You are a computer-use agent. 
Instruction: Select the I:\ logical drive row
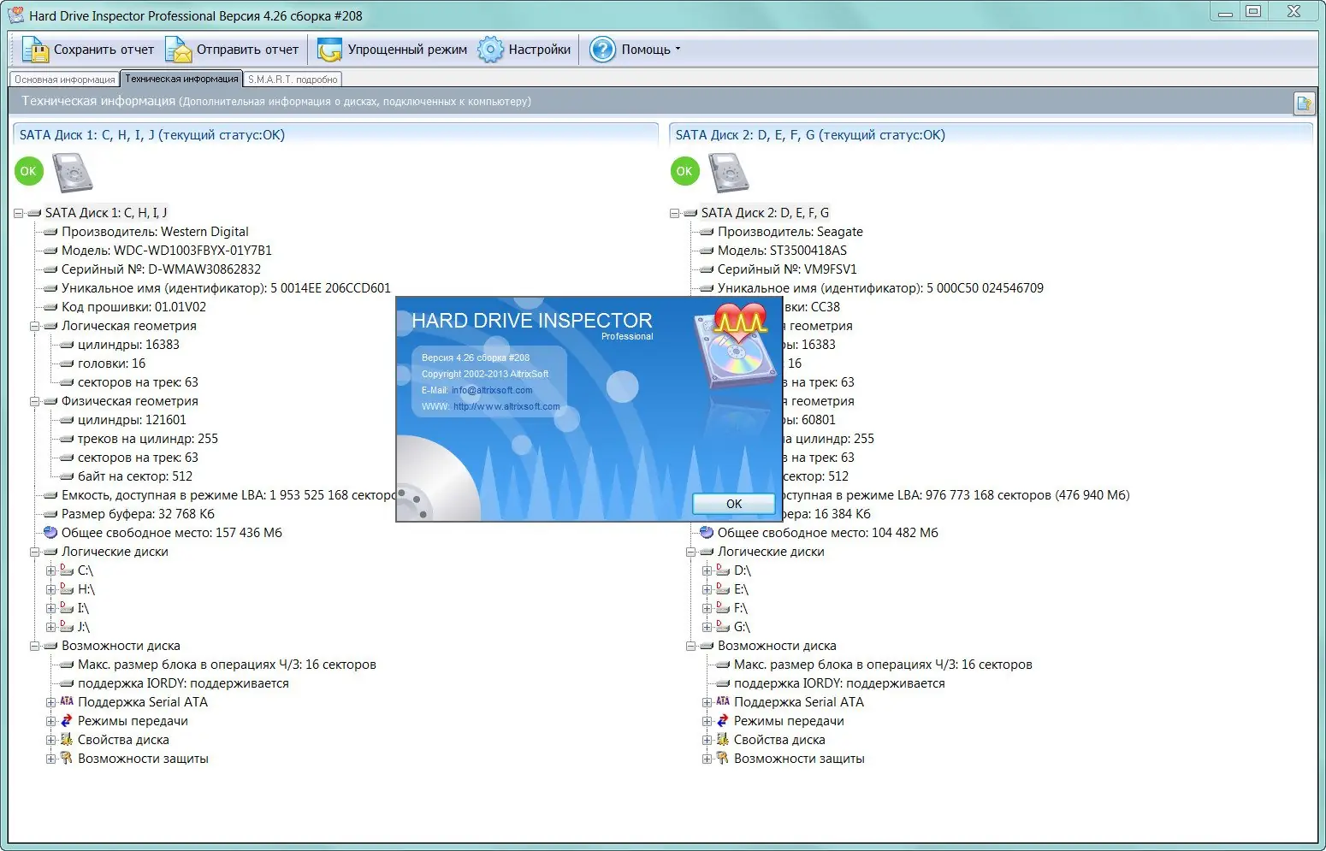[x=83, y=608]
